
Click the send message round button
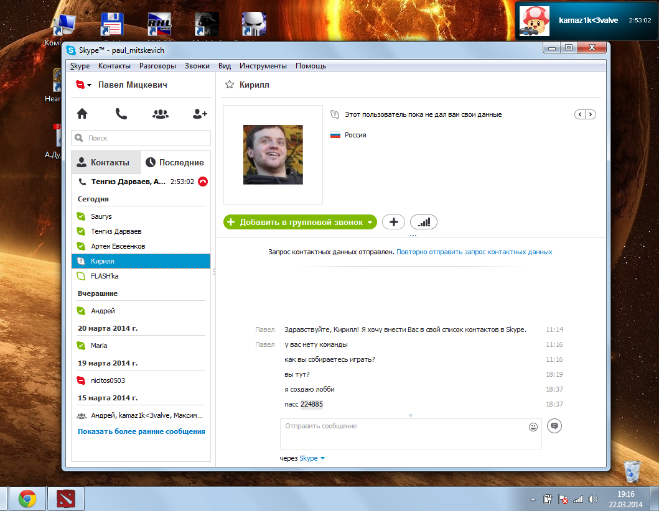coord(554,426)
